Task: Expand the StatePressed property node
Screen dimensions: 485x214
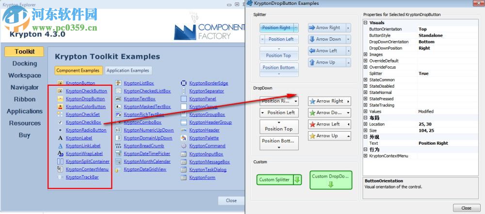Action: tap(366, 99)
